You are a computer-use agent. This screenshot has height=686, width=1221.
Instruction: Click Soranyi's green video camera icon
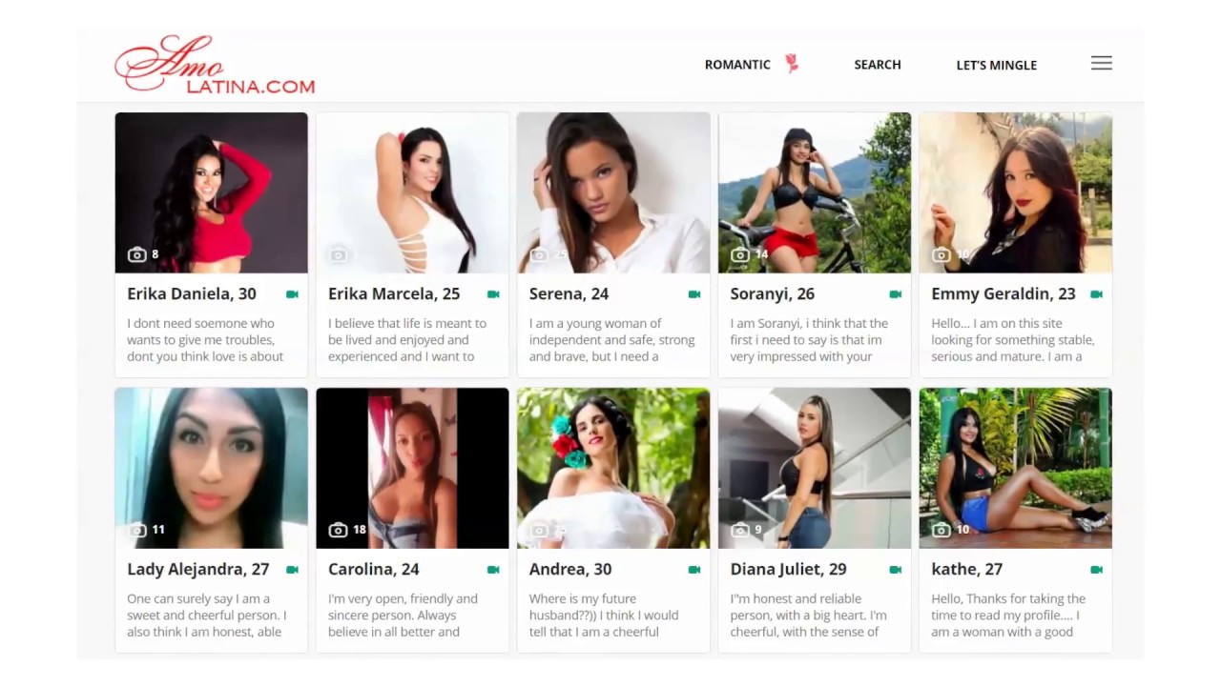(896, 294)
